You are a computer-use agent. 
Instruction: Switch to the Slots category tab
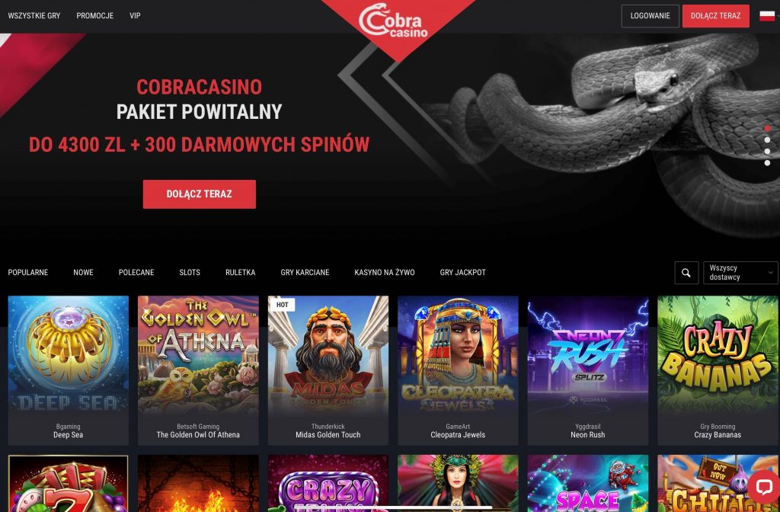[x=190, y=273]
